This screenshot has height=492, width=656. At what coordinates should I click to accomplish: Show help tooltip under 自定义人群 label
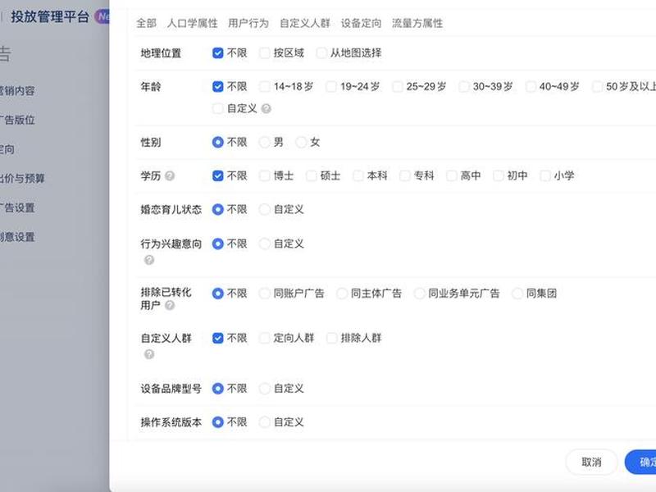click(x=149, y=355)
